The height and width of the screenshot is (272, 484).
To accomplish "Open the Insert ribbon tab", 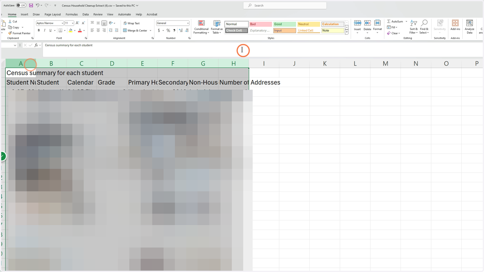I will (x=25, y=14).
